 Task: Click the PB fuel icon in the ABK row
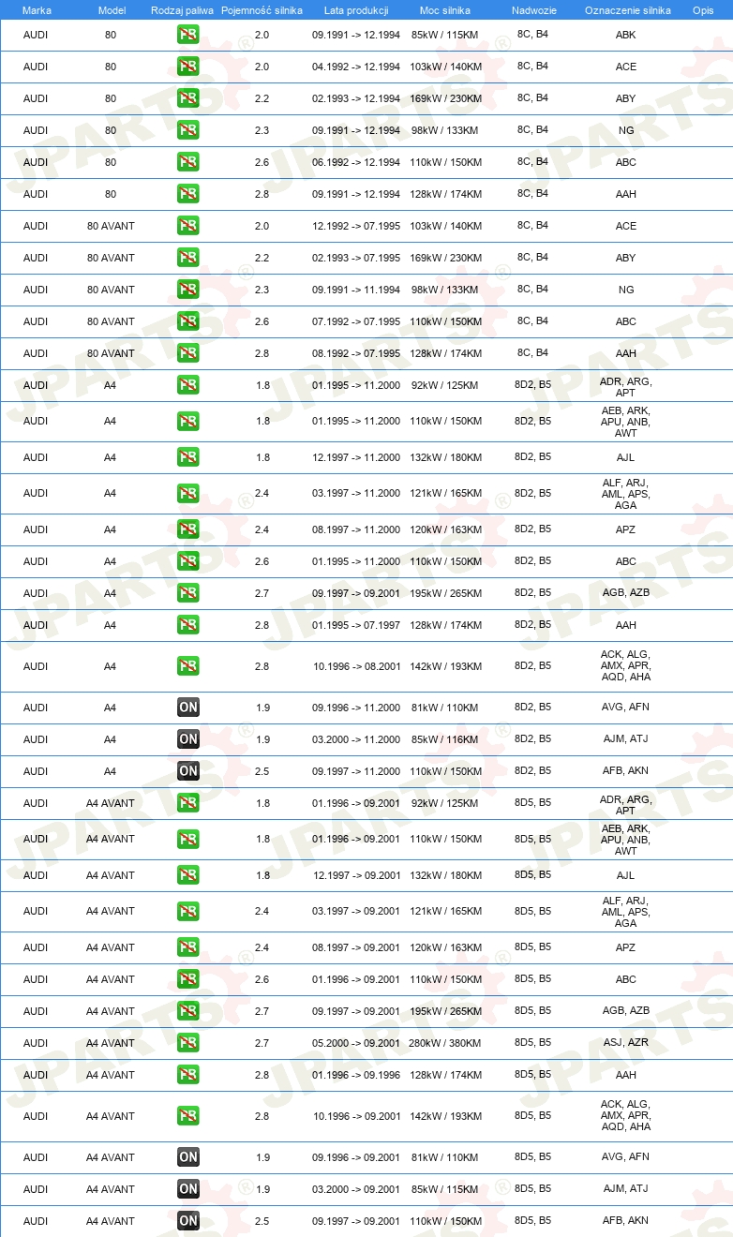pos(188,35)
